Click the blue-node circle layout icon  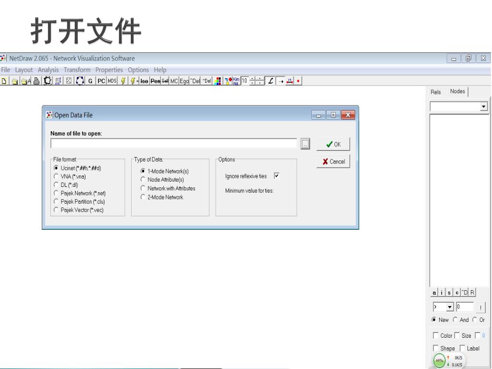[x=80, y=81]
